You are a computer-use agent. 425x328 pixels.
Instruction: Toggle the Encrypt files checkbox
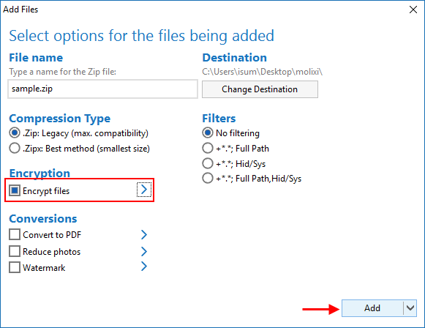[15, 190]
